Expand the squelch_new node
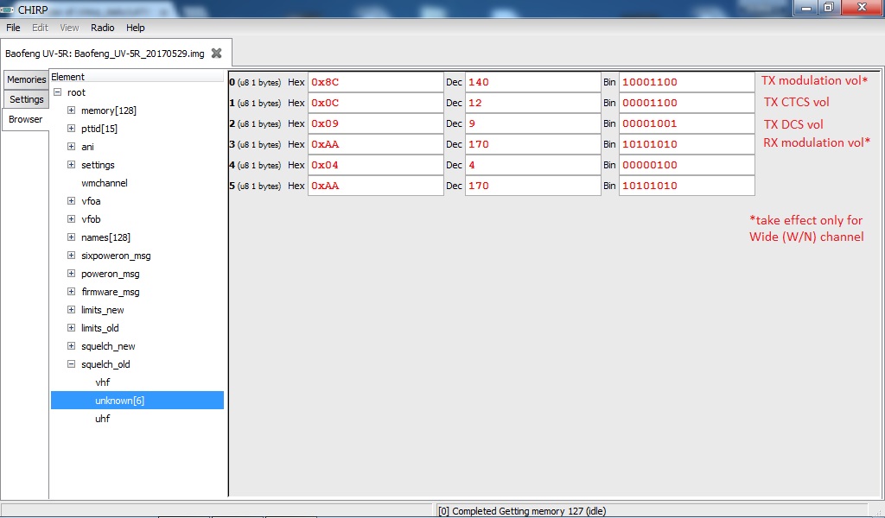885x518 pixels. (x=71, y=346)
